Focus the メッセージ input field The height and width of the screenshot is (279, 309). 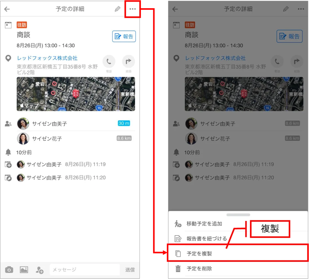pyautogui.click(x=85, y=269)
